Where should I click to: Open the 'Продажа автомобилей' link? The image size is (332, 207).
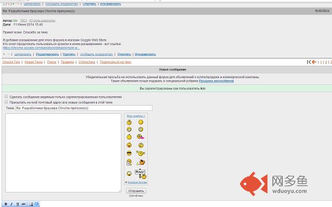tap(216, 81)
